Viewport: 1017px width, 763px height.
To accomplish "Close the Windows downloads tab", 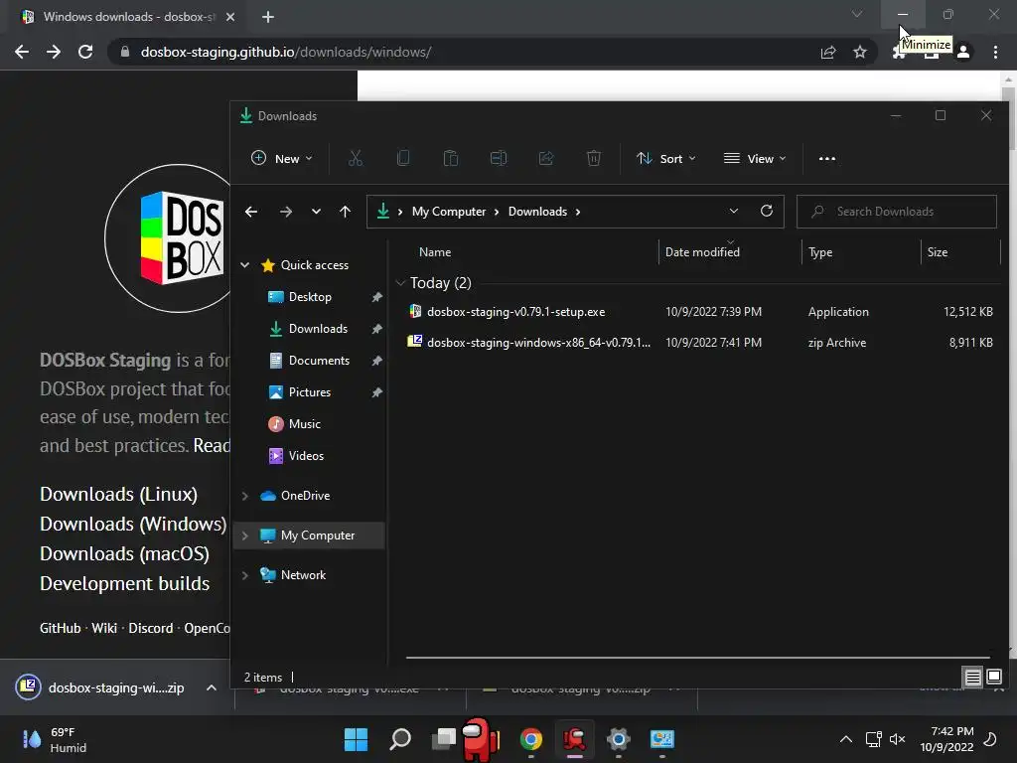I will [230, 17].
